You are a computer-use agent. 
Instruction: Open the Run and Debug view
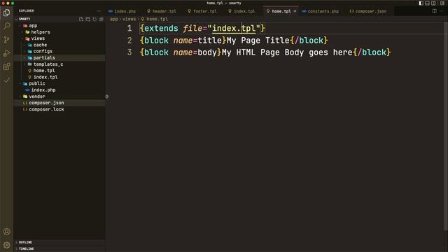pyautogui.click(x=6, y=53)
